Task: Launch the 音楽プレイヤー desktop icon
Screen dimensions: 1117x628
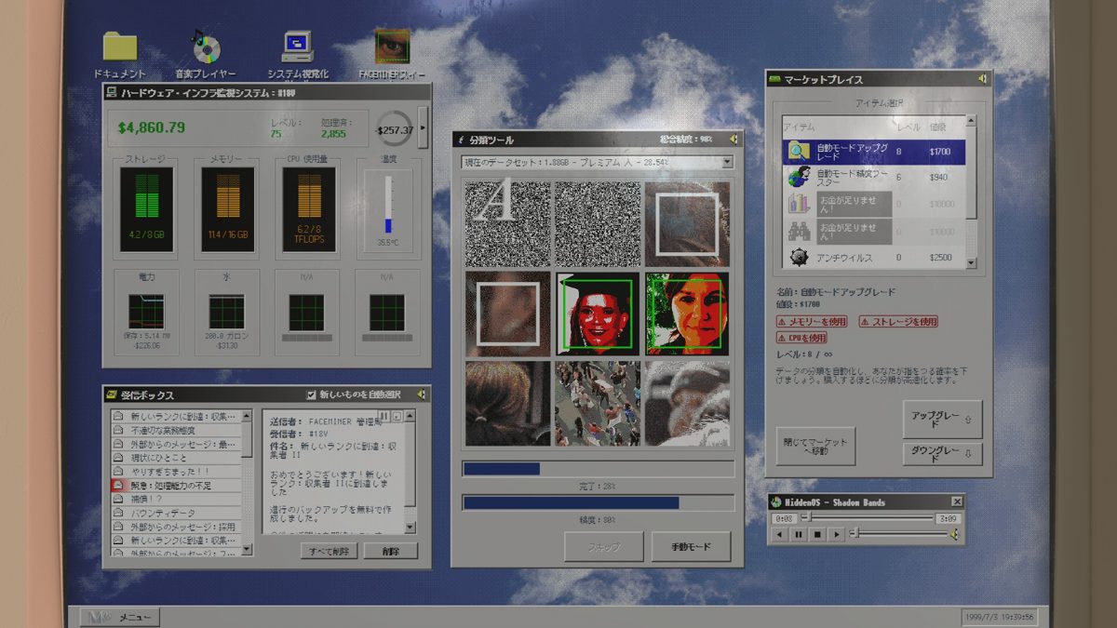Action: [x=205, y=47]
